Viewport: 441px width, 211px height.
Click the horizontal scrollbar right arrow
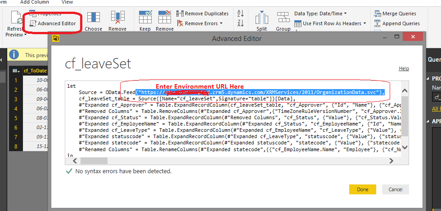pyautogui.click(x=391, y=161)
